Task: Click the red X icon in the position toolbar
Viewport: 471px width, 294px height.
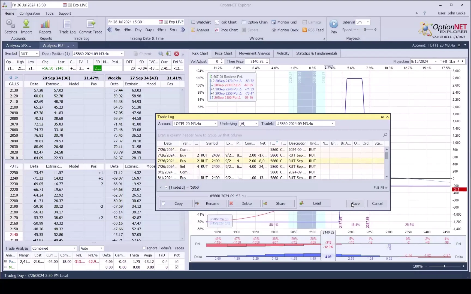Action: [x=177, y=54]
